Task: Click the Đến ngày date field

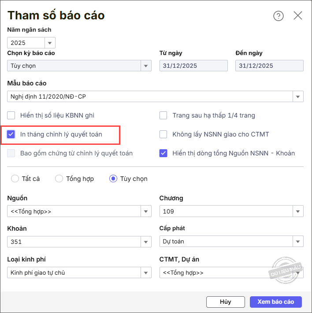Action: [269, 66]
